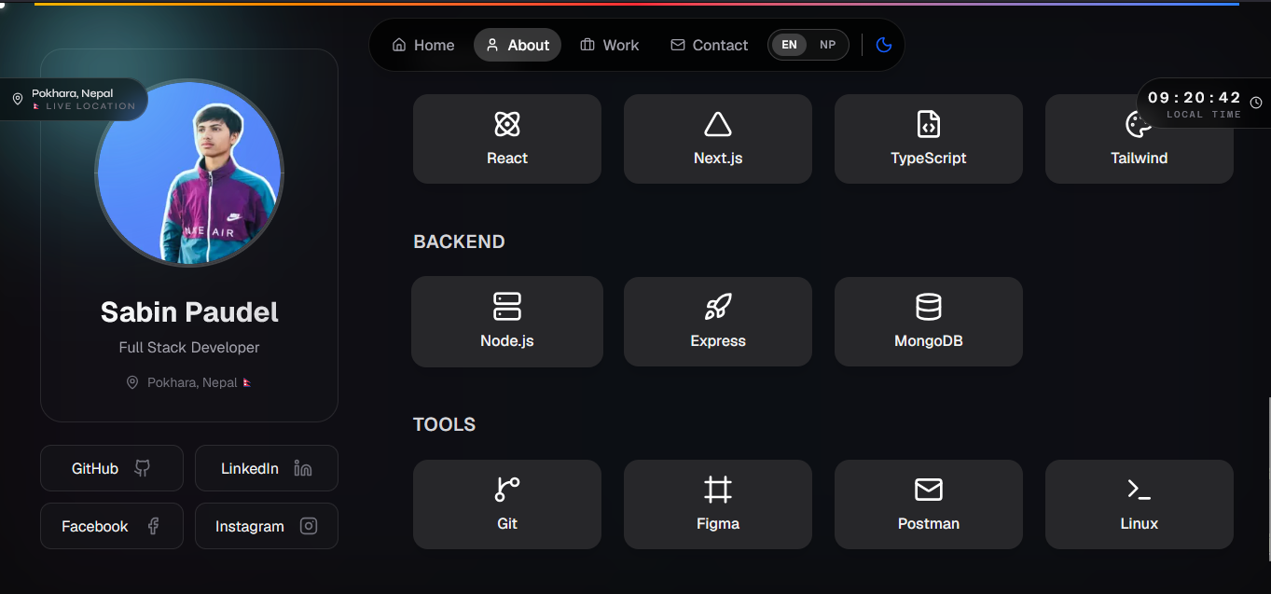Click the Tailwind palette icon
Screen dimensions: 1271x594
(x=1139, y=124)
